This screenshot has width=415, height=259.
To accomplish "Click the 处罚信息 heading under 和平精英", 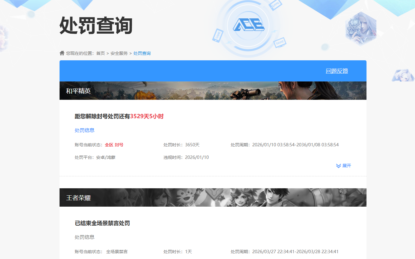I will point(84,130).
